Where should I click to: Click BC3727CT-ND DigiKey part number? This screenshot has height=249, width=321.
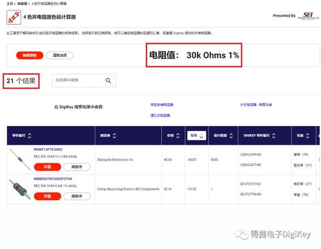(x=251, y=184)
